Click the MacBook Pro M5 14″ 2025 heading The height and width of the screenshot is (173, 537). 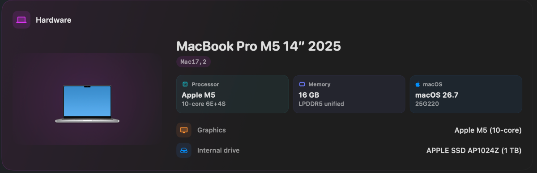coord(259,46)
